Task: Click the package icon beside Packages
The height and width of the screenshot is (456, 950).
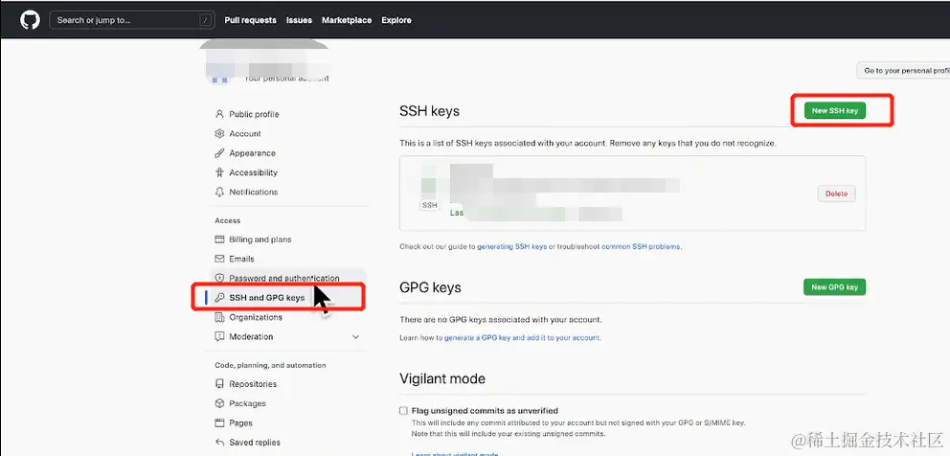Action: (219, 403)
